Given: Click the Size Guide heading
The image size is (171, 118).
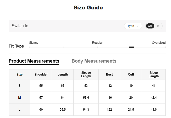Looking at the screenshot, I should pyautogui.click(x=88, y=8).
